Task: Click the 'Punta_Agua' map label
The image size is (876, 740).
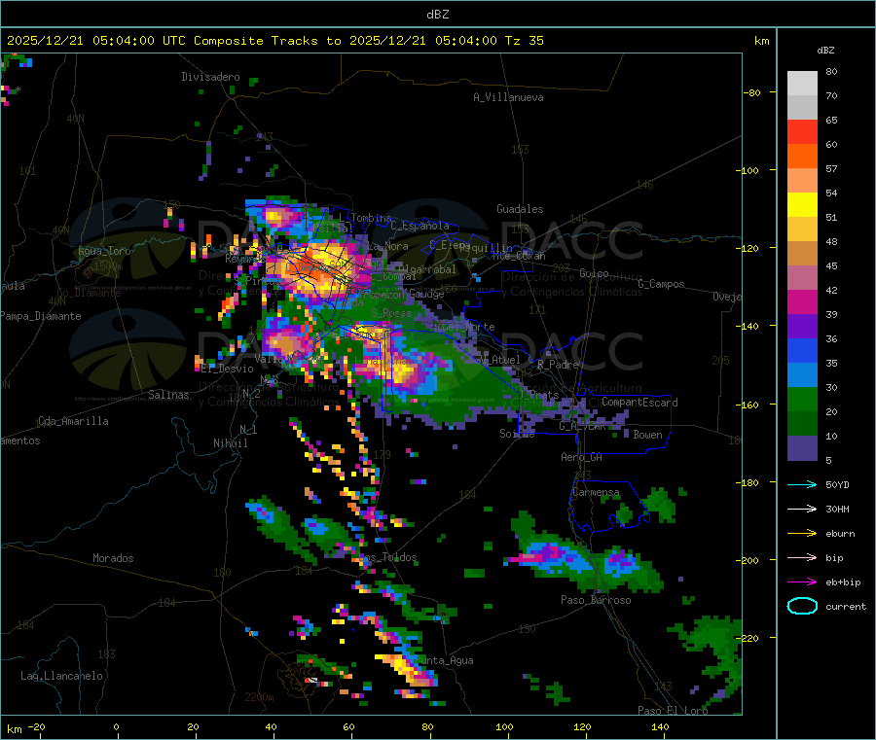Action: [445, 660]
